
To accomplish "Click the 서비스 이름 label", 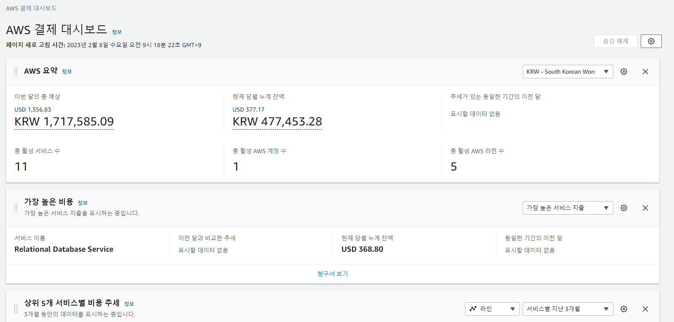I will 30,238.
